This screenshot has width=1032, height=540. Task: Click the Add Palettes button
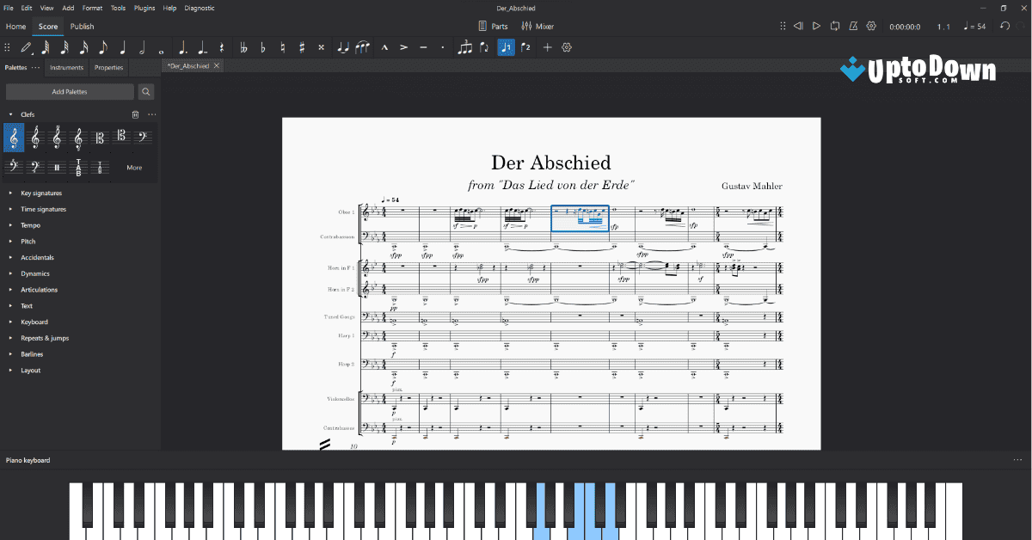pyautogui.click(x=70, y=91)
